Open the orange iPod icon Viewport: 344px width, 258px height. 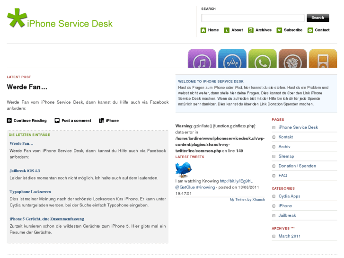(x=323, y=58)
